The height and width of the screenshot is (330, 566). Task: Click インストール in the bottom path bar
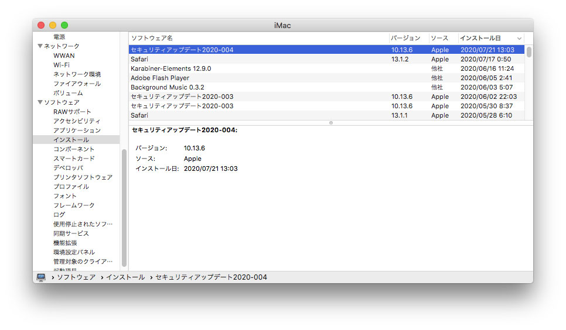(125, 277)
